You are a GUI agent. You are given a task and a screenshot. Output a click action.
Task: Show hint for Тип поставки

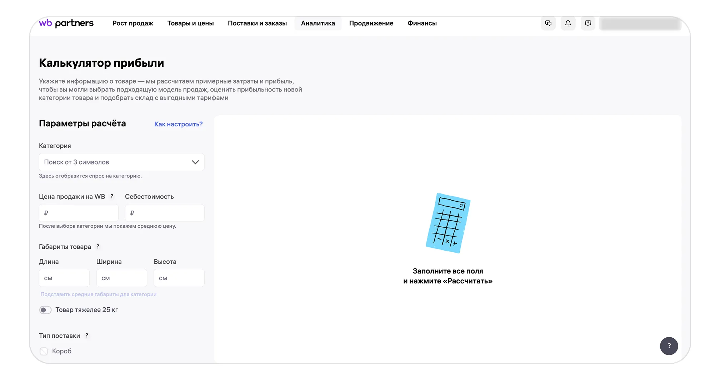(x=87, y=336)
